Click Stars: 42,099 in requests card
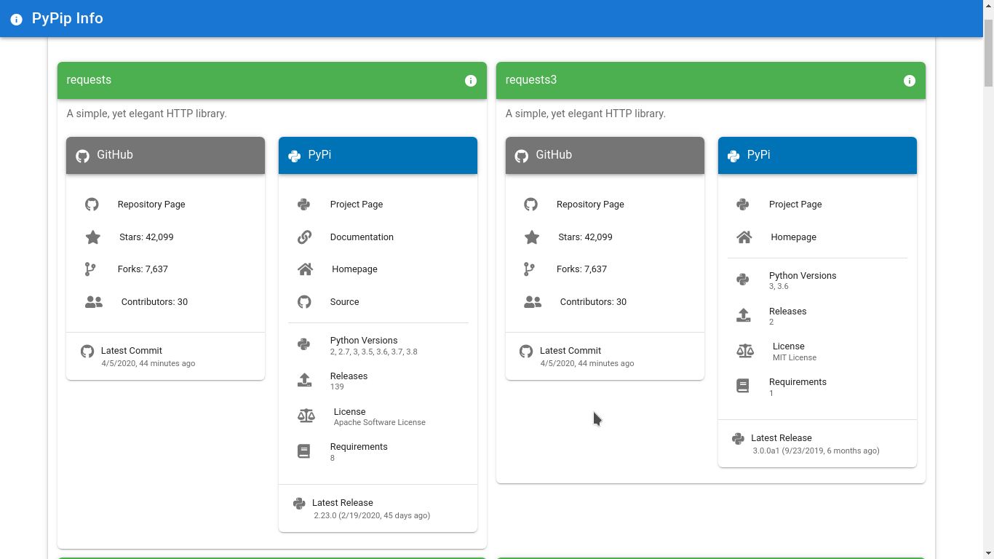Image resolution: width=994 pixels, height=559 pixels. (146, 237)
